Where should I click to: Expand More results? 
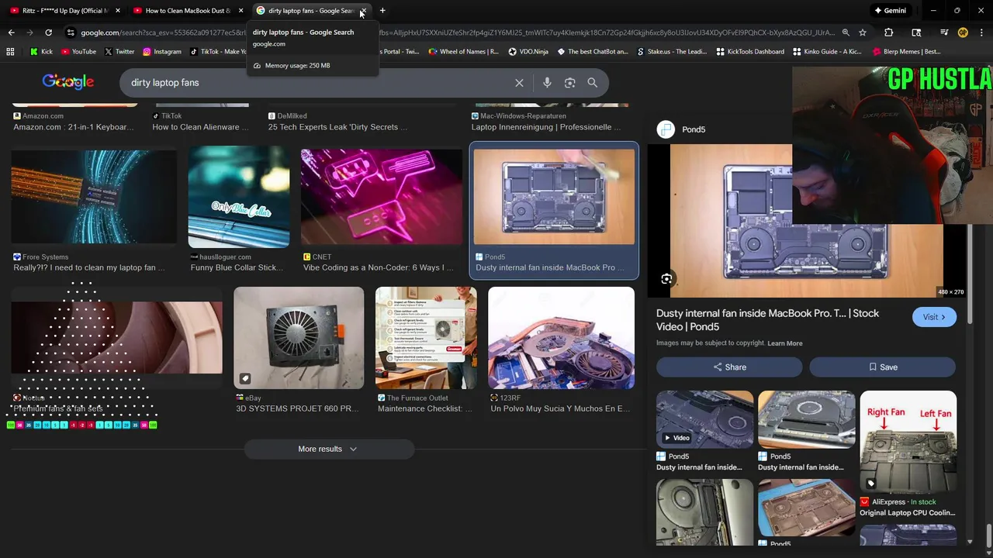329,449
